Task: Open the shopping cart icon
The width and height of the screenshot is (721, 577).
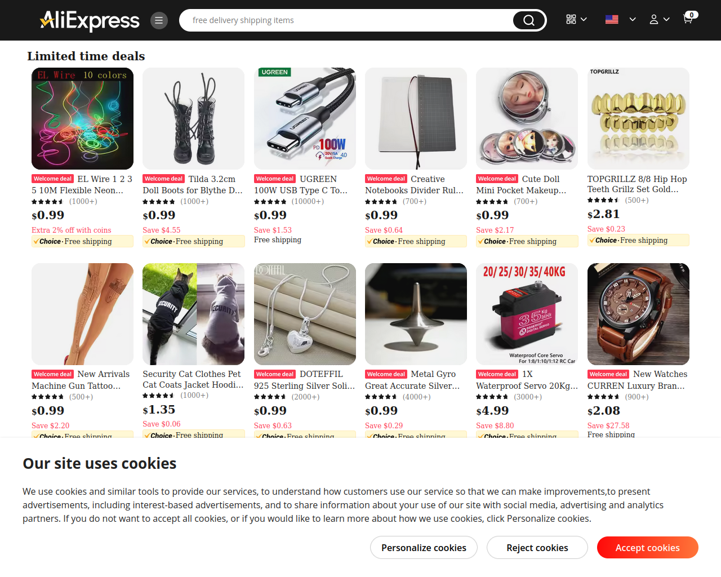Action: [689, 18]
